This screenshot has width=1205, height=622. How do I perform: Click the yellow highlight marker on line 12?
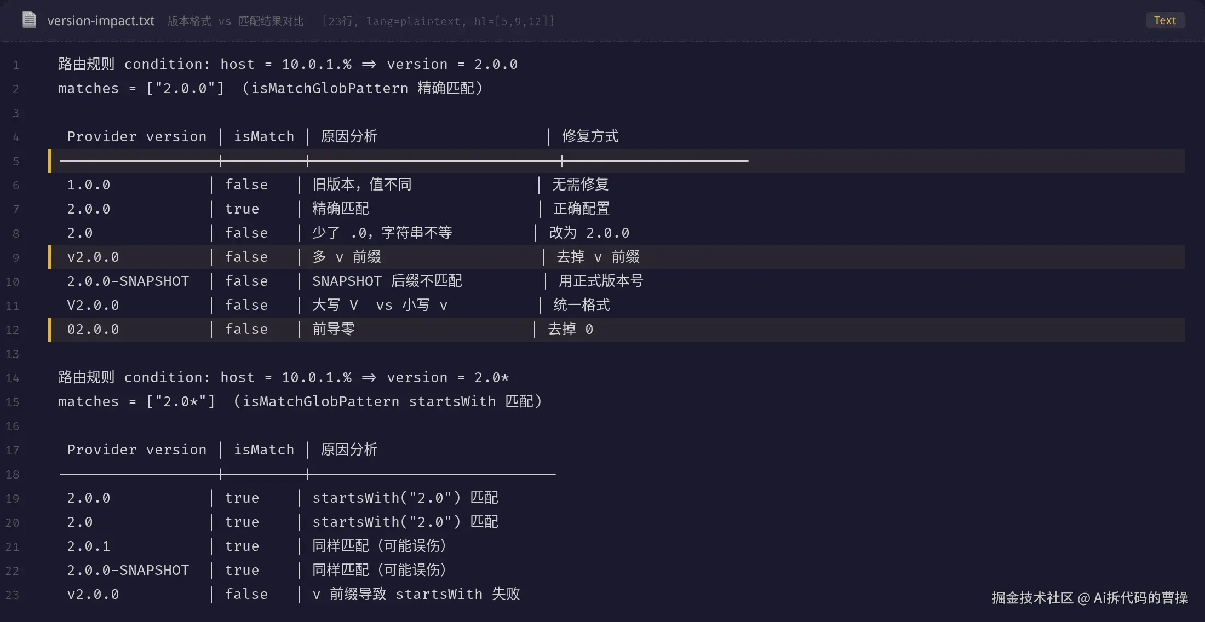tap(50, 330)
